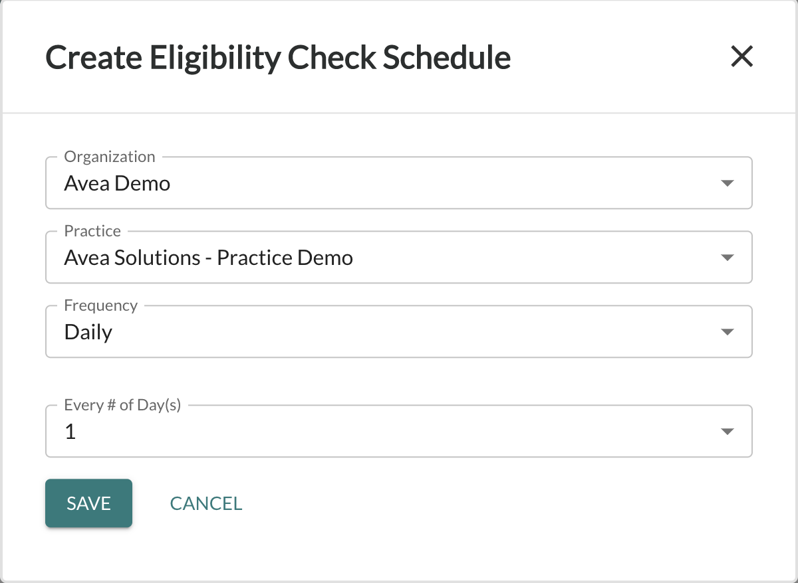798x583 pixels.
Task: Click the Every # of Day(s) label
Action: tap(122, 404)
